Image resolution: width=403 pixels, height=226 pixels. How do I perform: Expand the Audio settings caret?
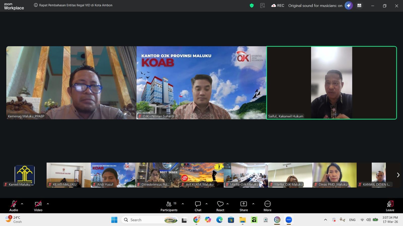pos(22,204)
